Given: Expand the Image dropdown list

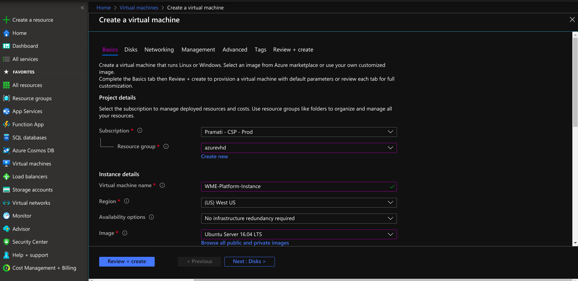Looking at the screenshot, I should tap(298, 234).
